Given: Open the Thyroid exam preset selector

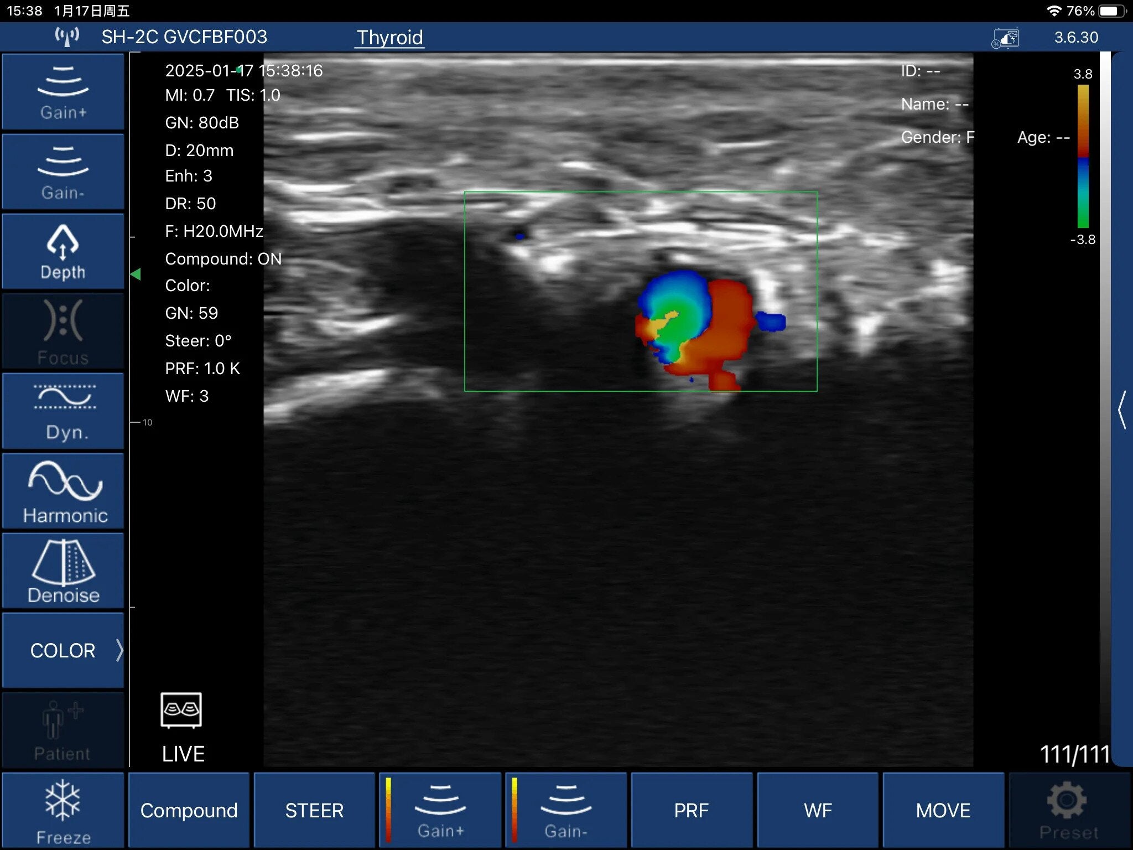Looking at the screenshot, I should click(x=389, y=38).
